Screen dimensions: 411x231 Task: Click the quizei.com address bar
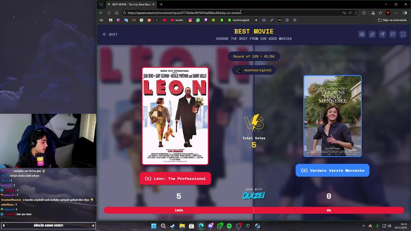coord(231,13)
